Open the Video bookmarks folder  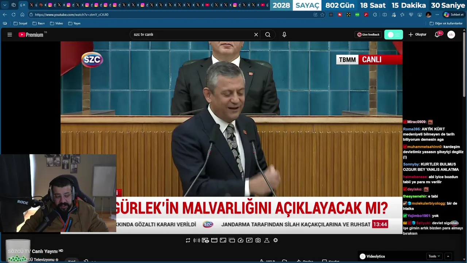(x=57, y=23)
